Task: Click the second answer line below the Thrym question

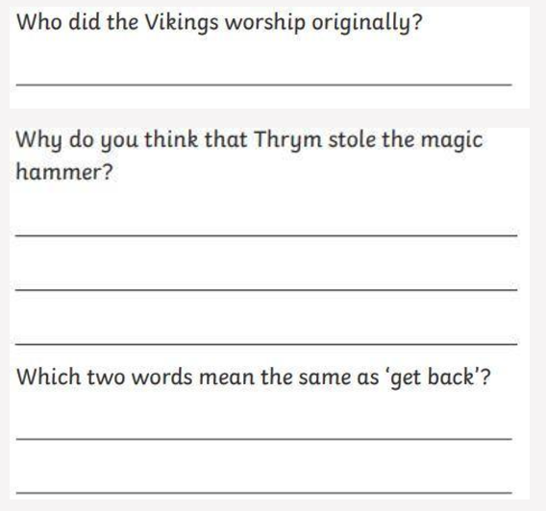Action: [x=266, y=290]
